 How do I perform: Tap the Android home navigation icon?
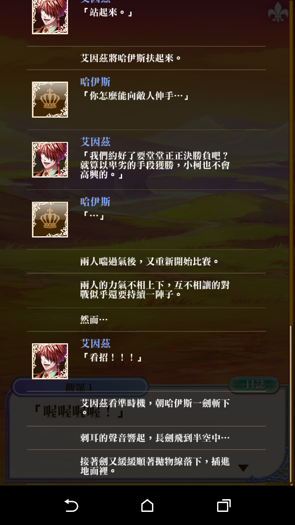coord(147,505)
